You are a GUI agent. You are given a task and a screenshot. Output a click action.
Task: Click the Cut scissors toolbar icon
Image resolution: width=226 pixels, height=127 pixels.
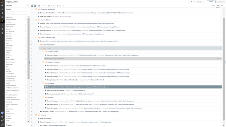[x=51, y=6]
